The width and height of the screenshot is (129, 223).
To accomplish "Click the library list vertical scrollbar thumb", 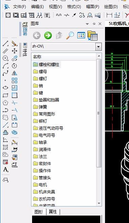I will tap(99, 113).
